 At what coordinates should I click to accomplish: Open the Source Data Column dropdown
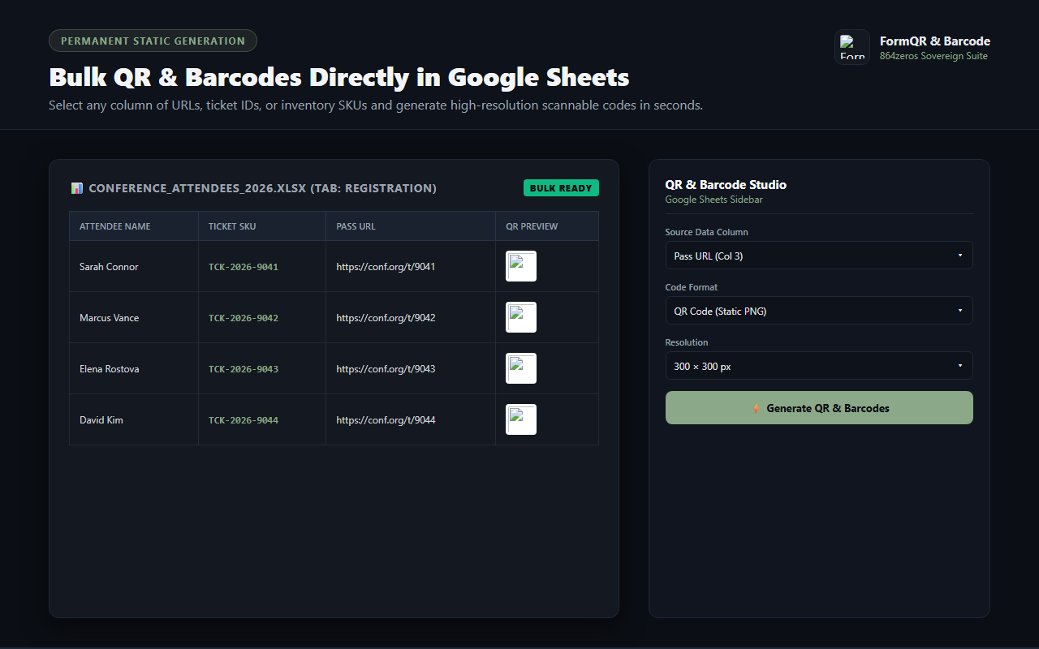(819, 256)
